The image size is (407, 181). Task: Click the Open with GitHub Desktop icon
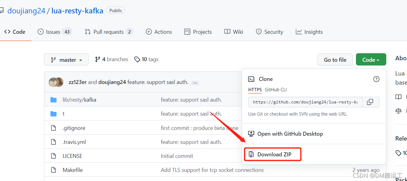click(251, 134)
